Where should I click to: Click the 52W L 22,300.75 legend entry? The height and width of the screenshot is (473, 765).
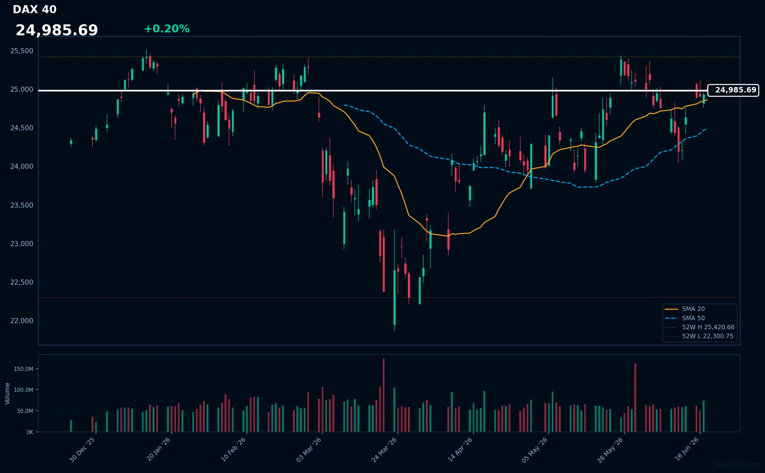(699, 336)
